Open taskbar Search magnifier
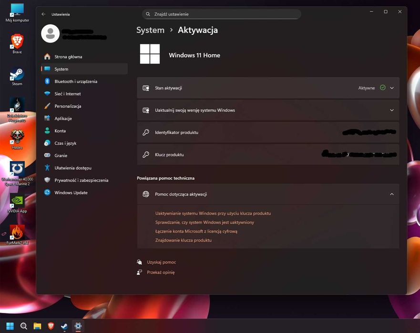Screen dimensions: 420x333 click(23, 326)
